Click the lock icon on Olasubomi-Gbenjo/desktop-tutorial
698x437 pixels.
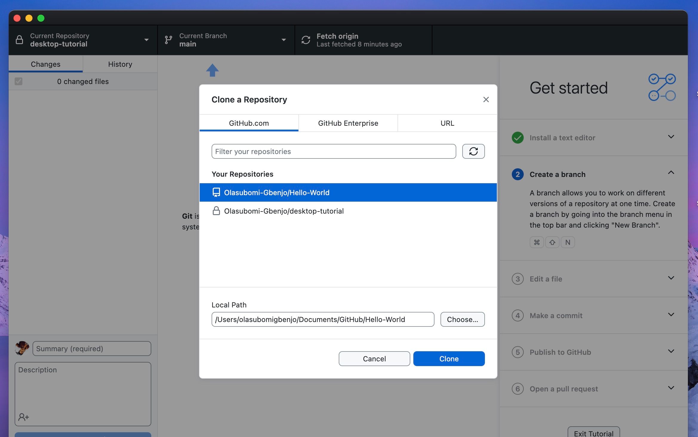point(216,211)
